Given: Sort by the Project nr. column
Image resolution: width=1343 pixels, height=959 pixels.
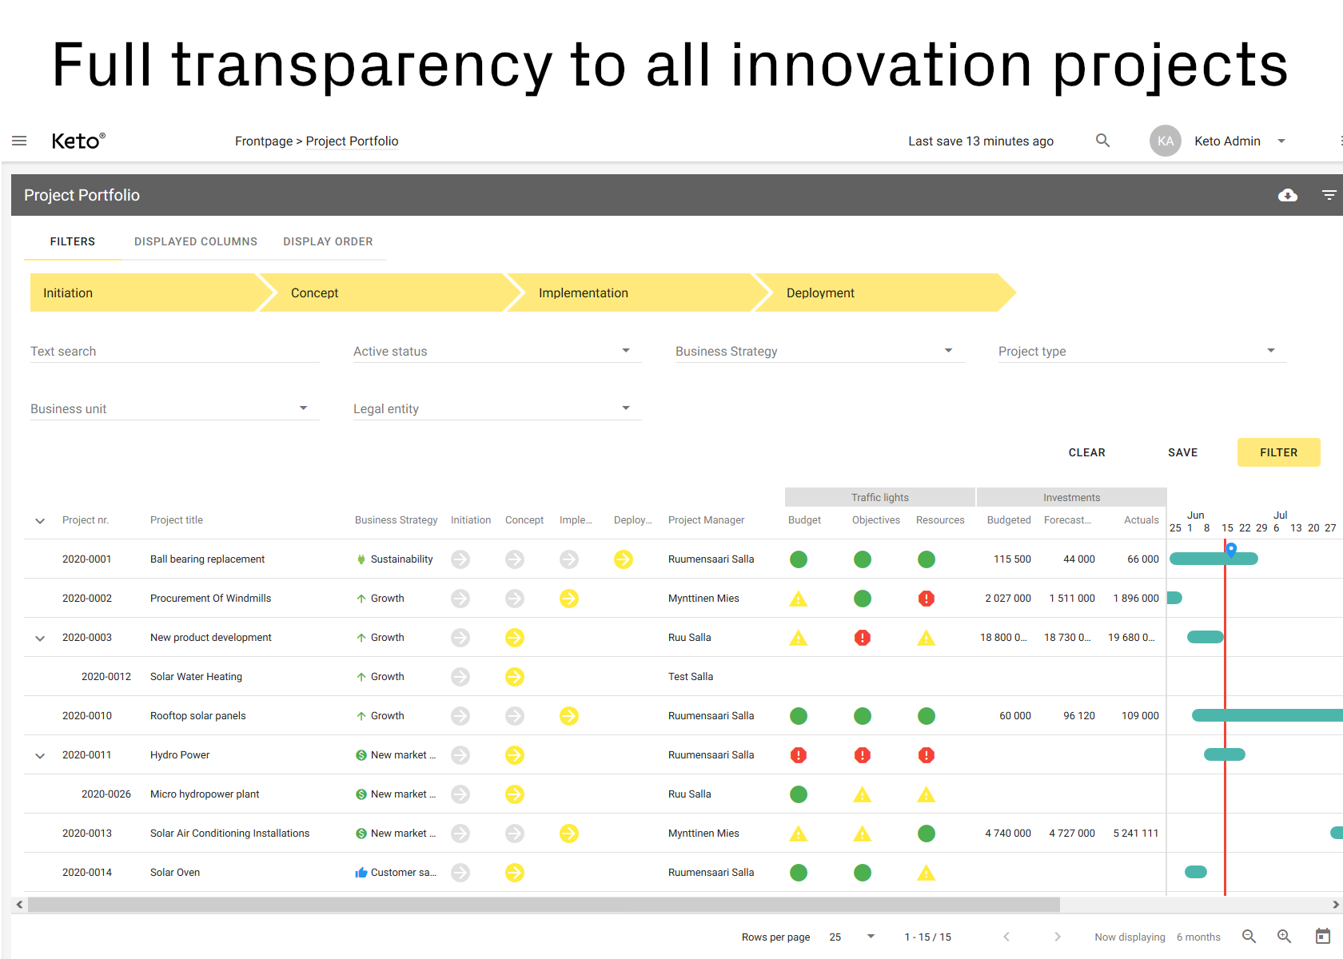Looking at the screenshot, I should pos(86,520).
